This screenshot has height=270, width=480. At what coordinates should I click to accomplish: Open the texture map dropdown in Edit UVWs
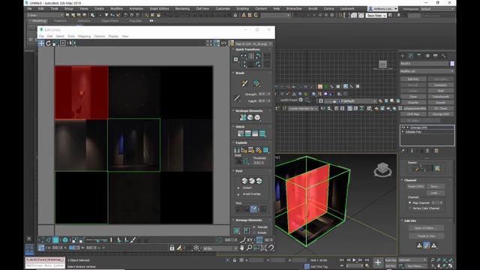click(253, 43)
